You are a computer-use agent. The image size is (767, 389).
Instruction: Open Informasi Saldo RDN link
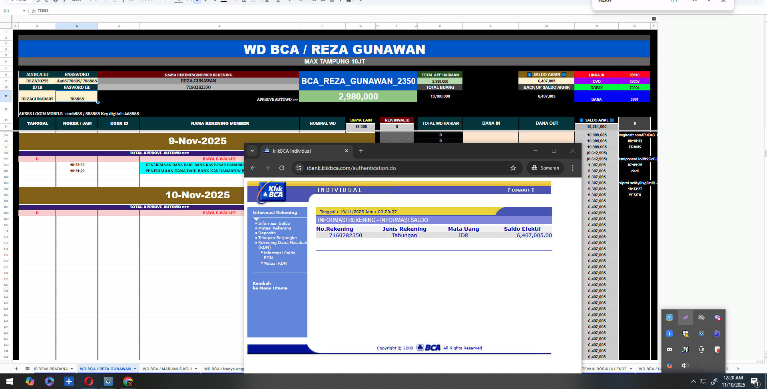pyautogui.click(x=279, y=255)
